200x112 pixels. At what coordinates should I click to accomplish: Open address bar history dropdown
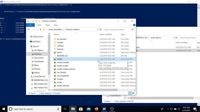97,30
